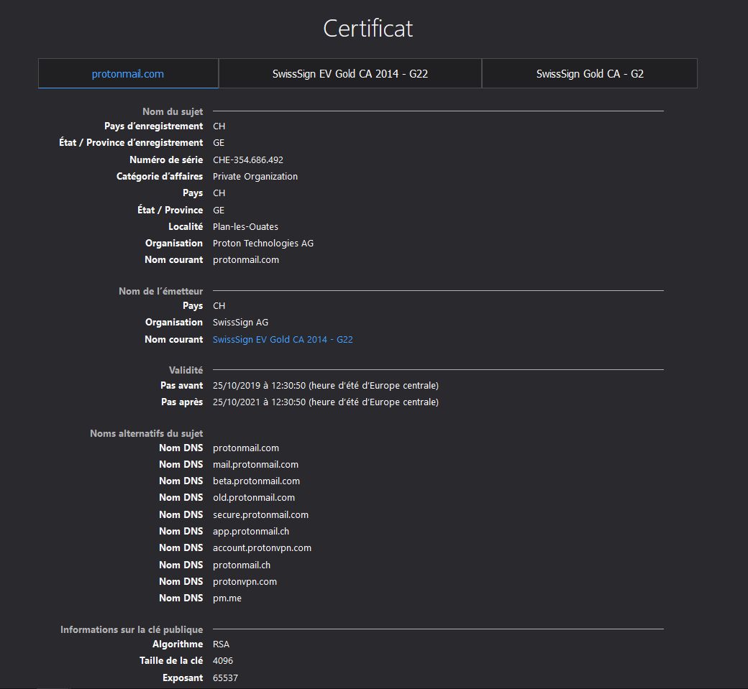
Task: Click the Catégorie d'affaires label
Action: (160, 177)
